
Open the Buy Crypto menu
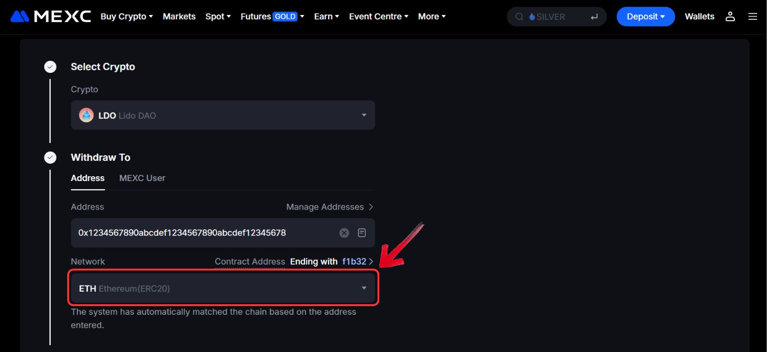coord(126,16)
